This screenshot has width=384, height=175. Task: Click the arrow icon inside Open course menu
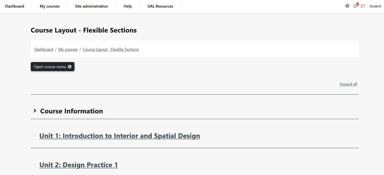[70, 67]
